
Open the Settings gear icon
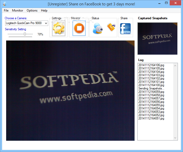tap(59, 28)
